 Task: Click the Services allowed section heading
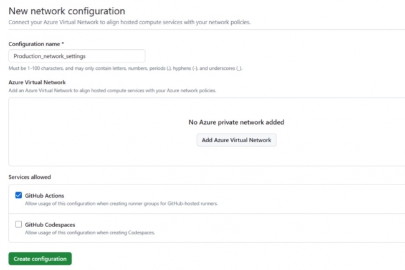(x=29, y=177)
